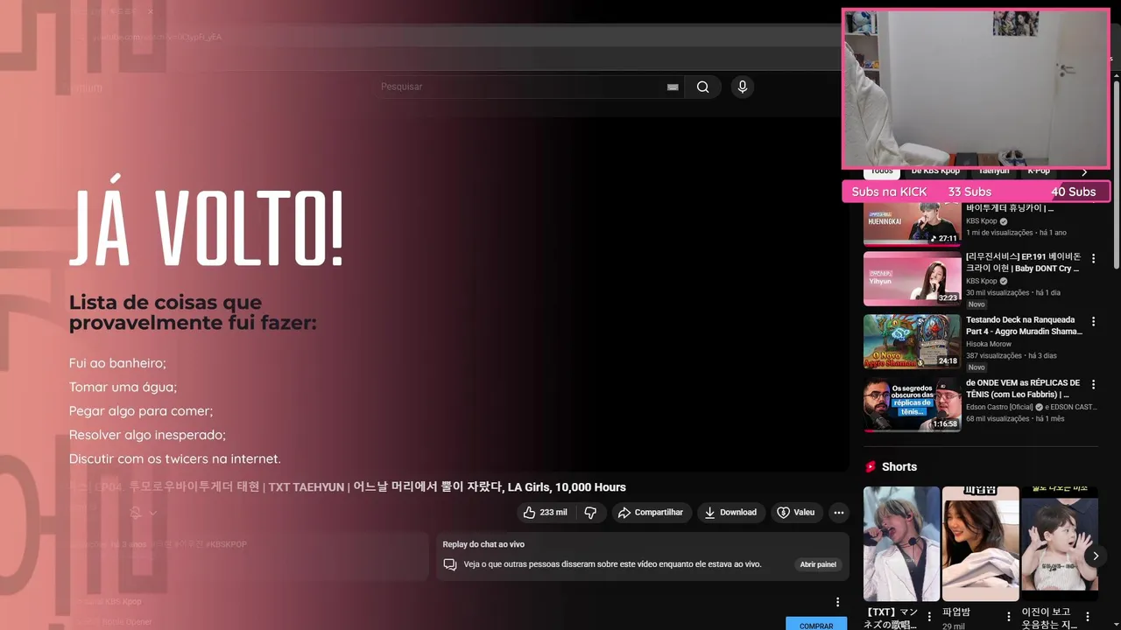
Task: Click the Valeu thanks button
Action: tap(796, 512)
